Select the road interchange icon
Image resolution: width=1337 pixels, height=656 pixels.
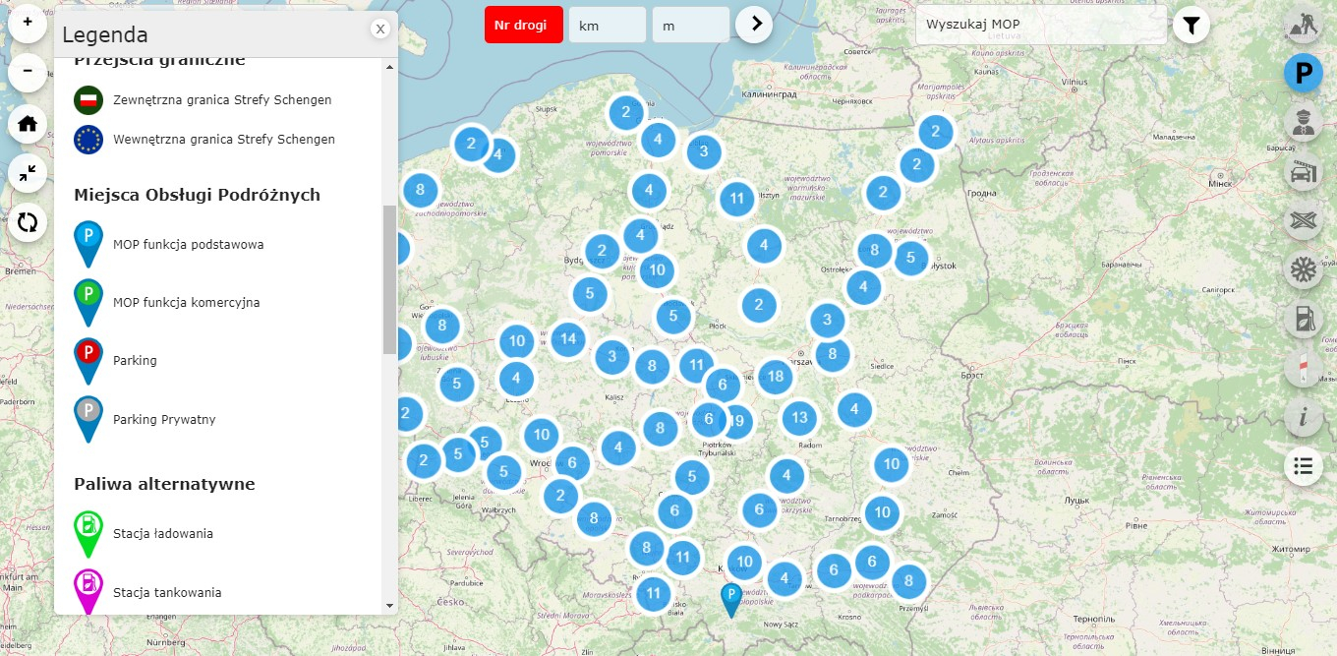(1304, 220)
